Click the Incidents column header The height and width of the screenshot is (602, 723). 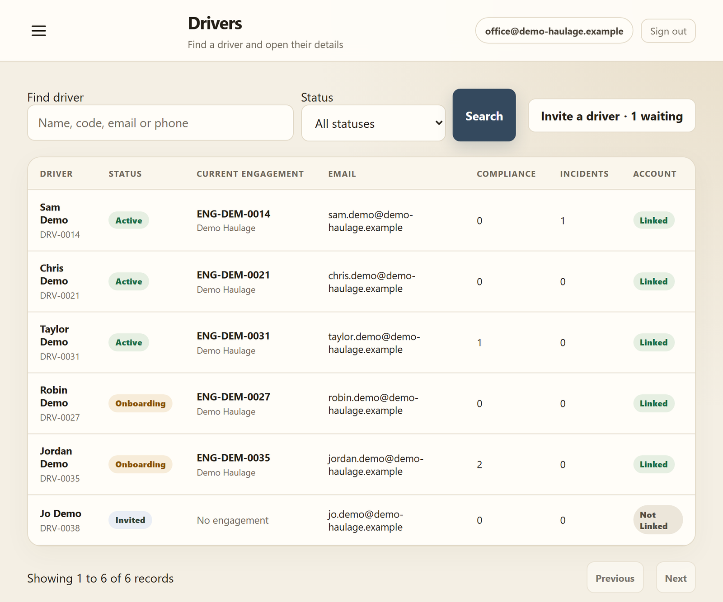tap(584, 174)
